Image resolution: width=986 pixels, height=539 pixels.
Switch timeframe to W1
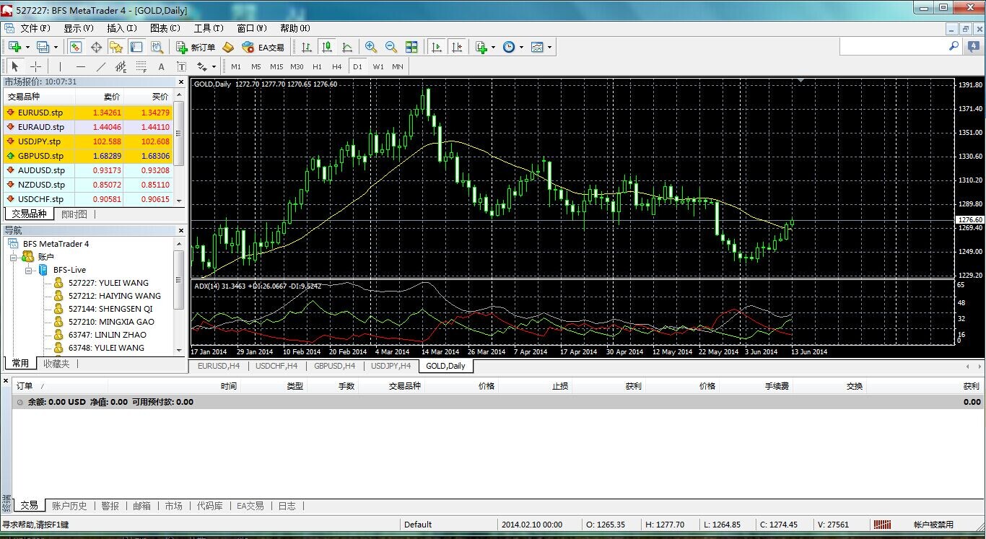pos(378,66)
